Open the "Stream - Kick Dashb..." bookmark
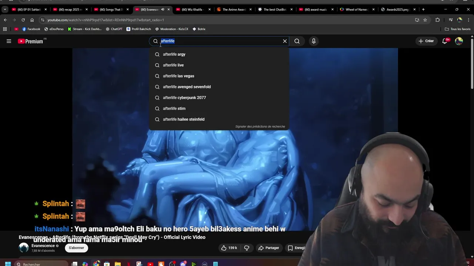This screenshot has width=474, height=266. 84,29
